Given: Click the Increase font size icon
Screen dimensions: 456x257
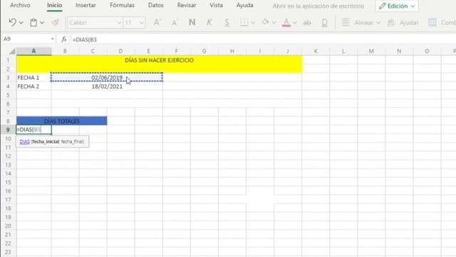Looking at the screenshot, I should [x=157, y=22].
